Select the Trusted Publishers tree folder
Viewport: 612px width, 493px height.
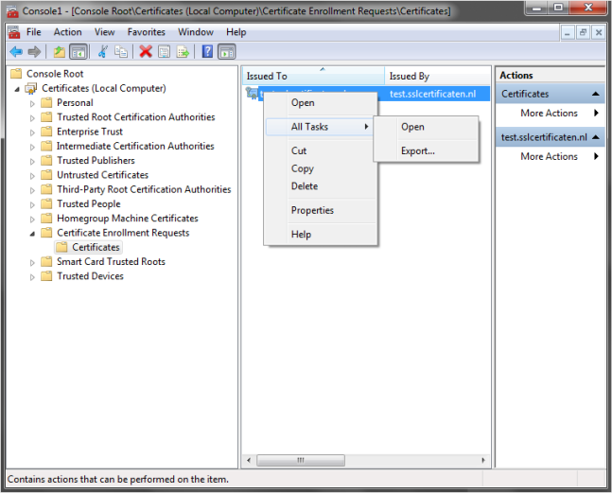pyautogui.click(x=96, y=161)
